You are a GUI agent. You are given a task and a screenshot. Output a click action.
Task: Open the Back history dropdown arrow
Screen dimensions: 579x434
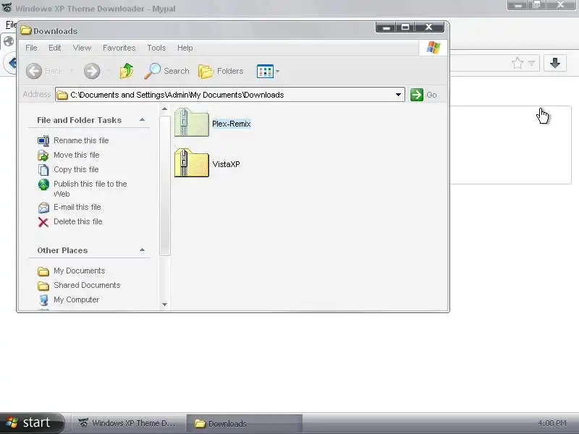point(72,71)
